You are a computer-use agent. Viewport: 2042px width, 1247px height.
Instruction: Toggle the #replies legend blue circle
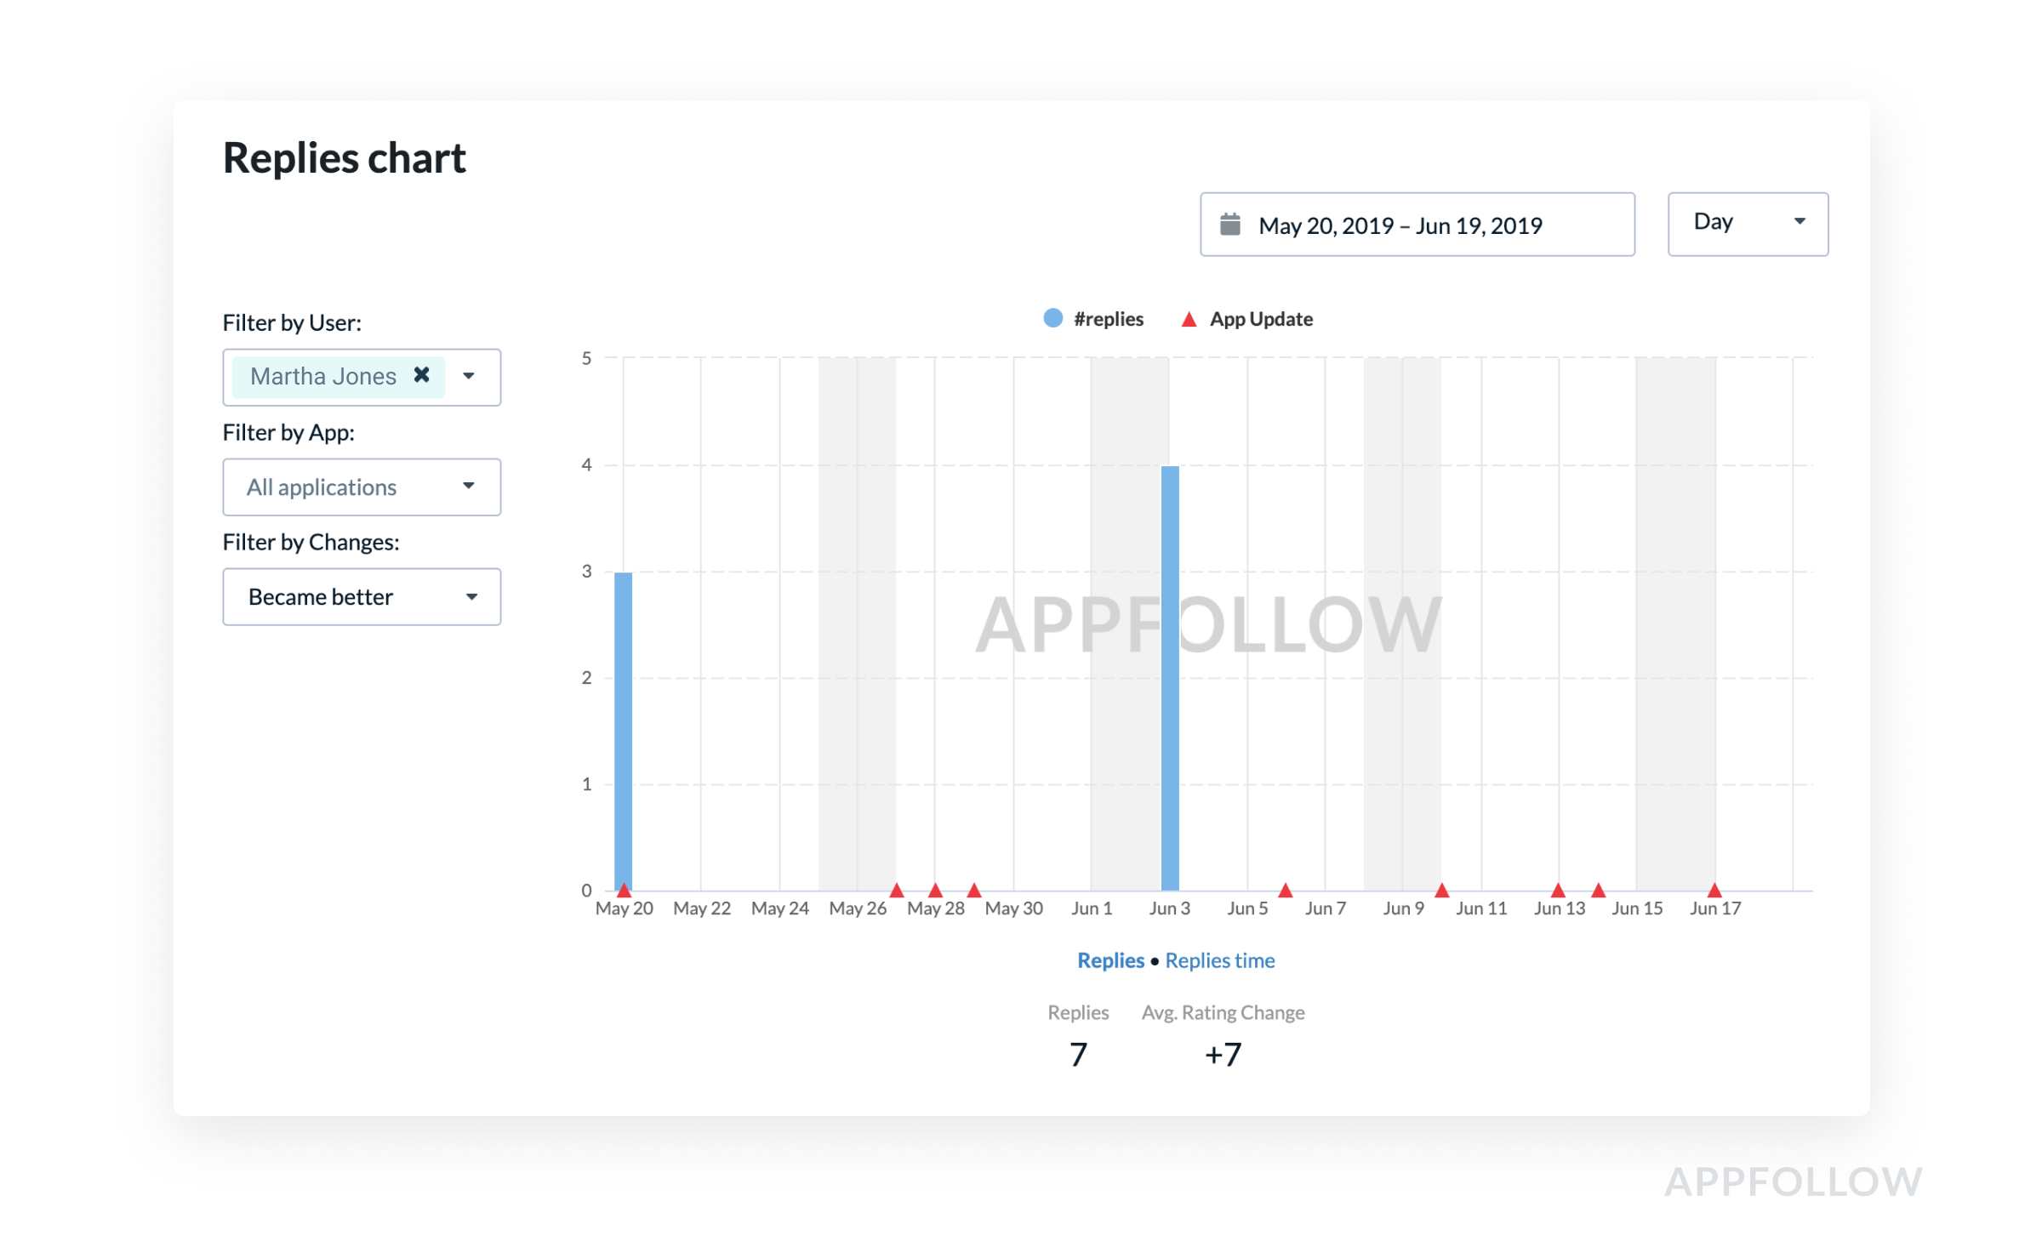pyautogui.click(x=1052, y=318)
